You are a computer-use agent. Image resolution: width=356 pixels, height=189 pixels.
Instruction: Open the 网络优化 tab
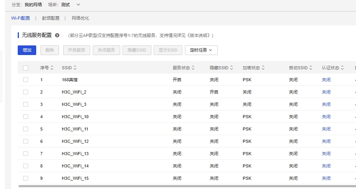point(81,18)
